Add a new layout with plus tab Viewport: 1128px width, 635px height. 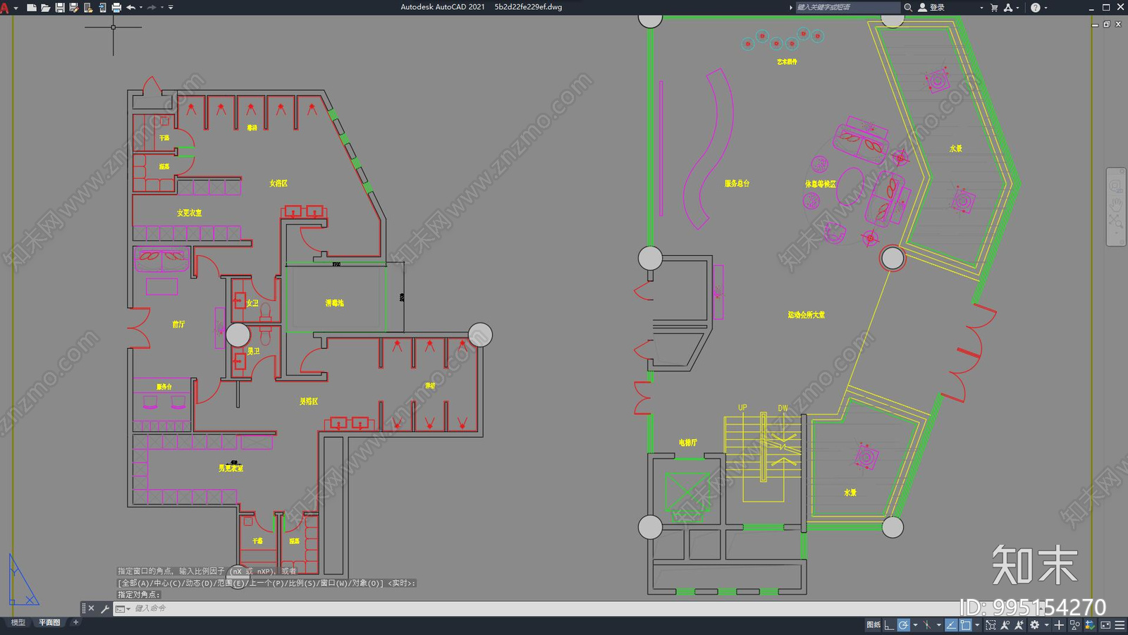[75, 622]
